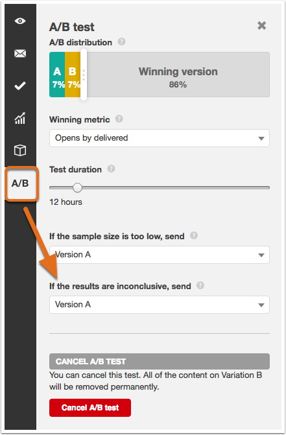Viewport: 286px width, 435px height.
Task: Select the checkmark icon in sidebar
Action: (x=20, y=86)
